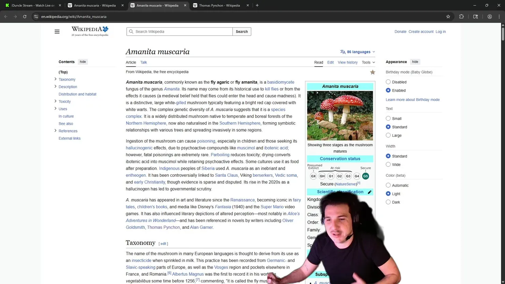Click the pencil edit icon beside Scientific classification

click(x=370, y=192)
